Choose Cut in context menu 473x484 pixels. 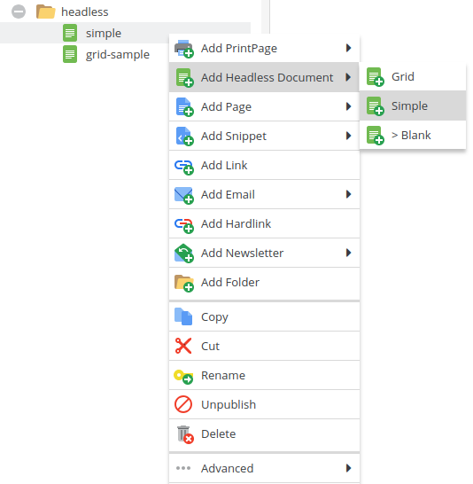264,346
